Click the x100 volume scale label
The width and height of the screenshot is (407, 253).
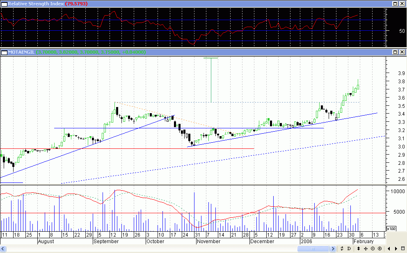click(x=391, y=229)
